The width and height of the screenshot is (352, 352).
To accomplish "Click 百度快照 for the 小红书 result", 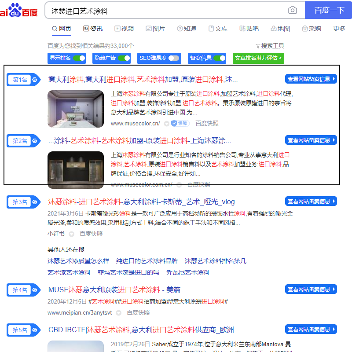I will pos(91,234).
